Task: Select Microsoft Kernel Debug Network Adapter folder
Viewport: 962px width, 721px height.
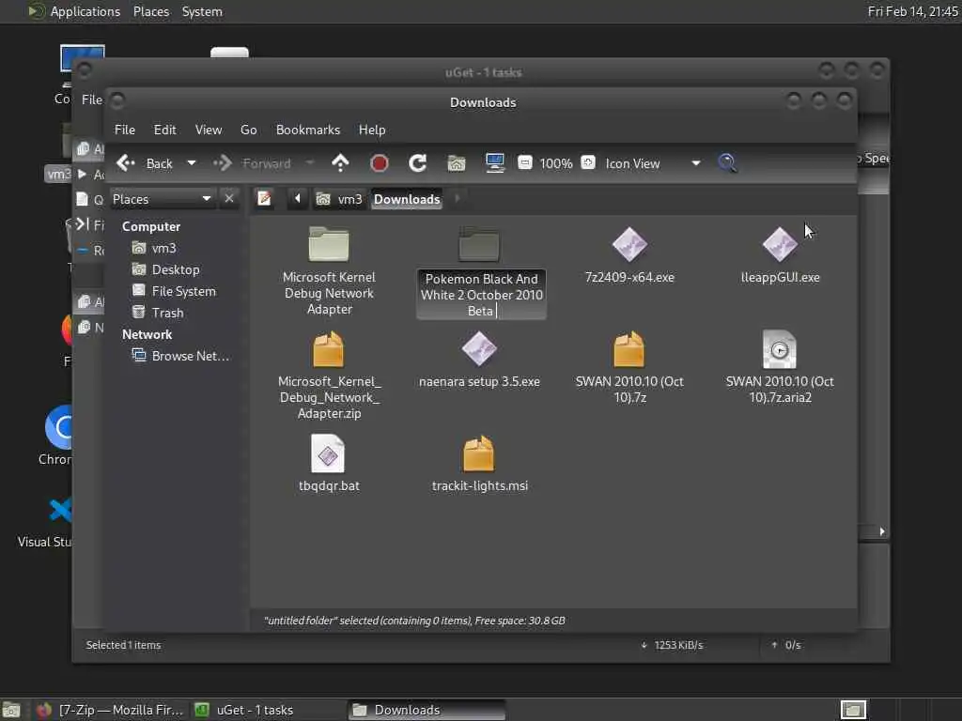Action: (329, 244)
